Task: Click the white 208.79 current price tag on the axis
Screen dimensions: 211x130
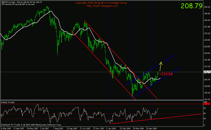Action: point(207,72)
